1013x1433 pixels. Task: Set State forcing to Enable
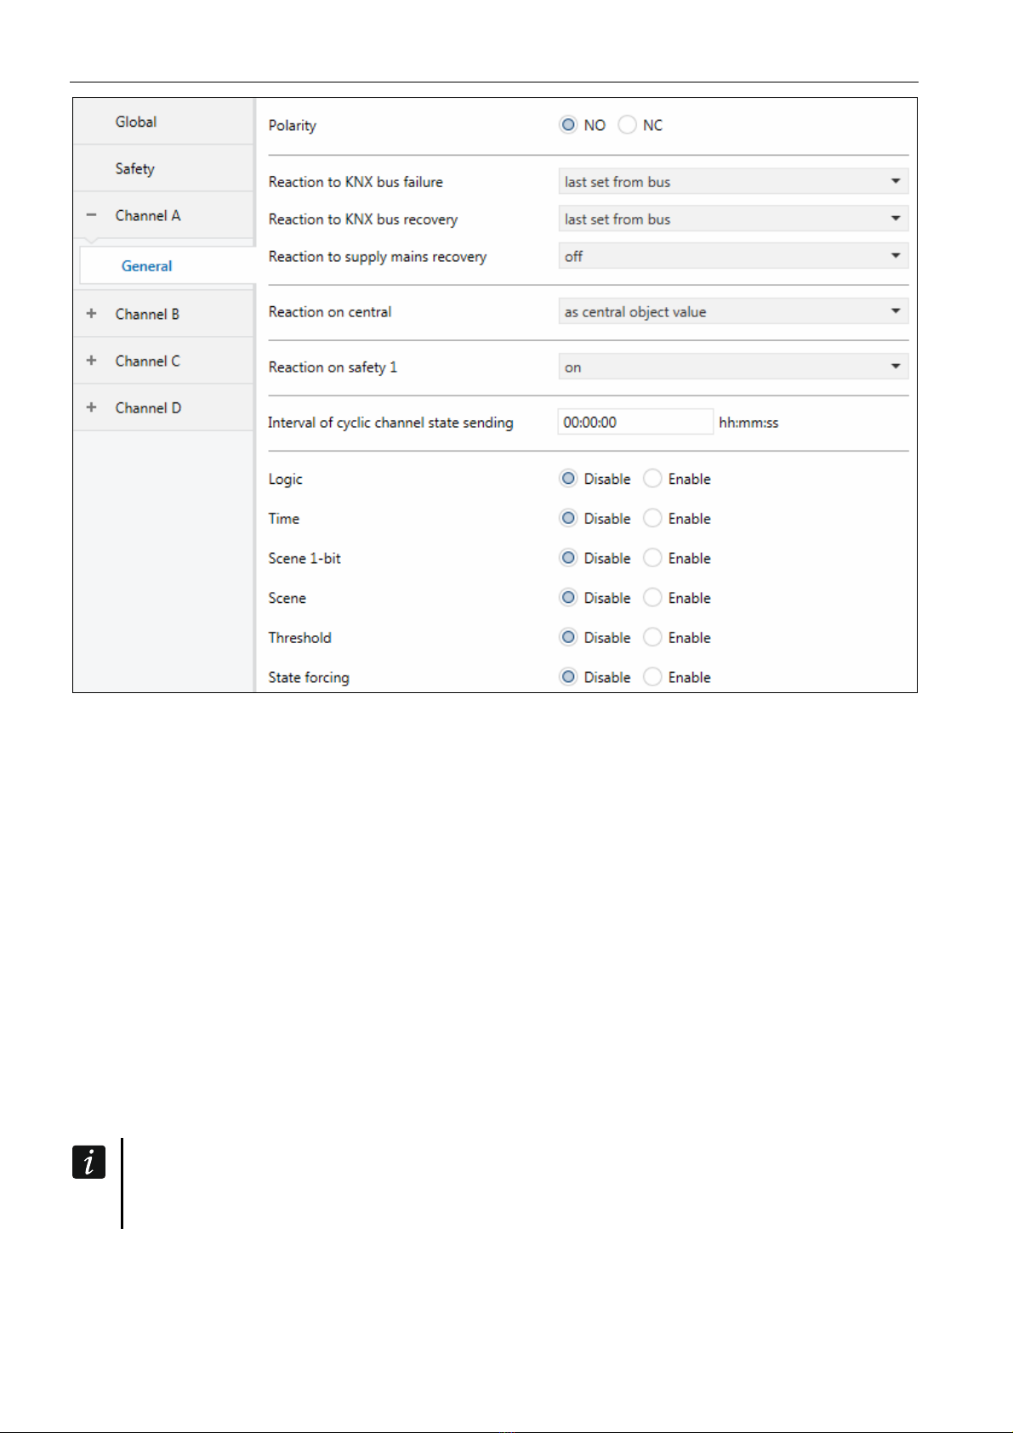[x=652, y=677]
